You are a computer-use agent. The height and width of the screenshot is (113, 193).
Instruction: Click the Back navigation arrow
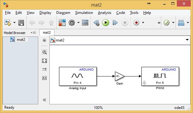(x=32, y=23)
